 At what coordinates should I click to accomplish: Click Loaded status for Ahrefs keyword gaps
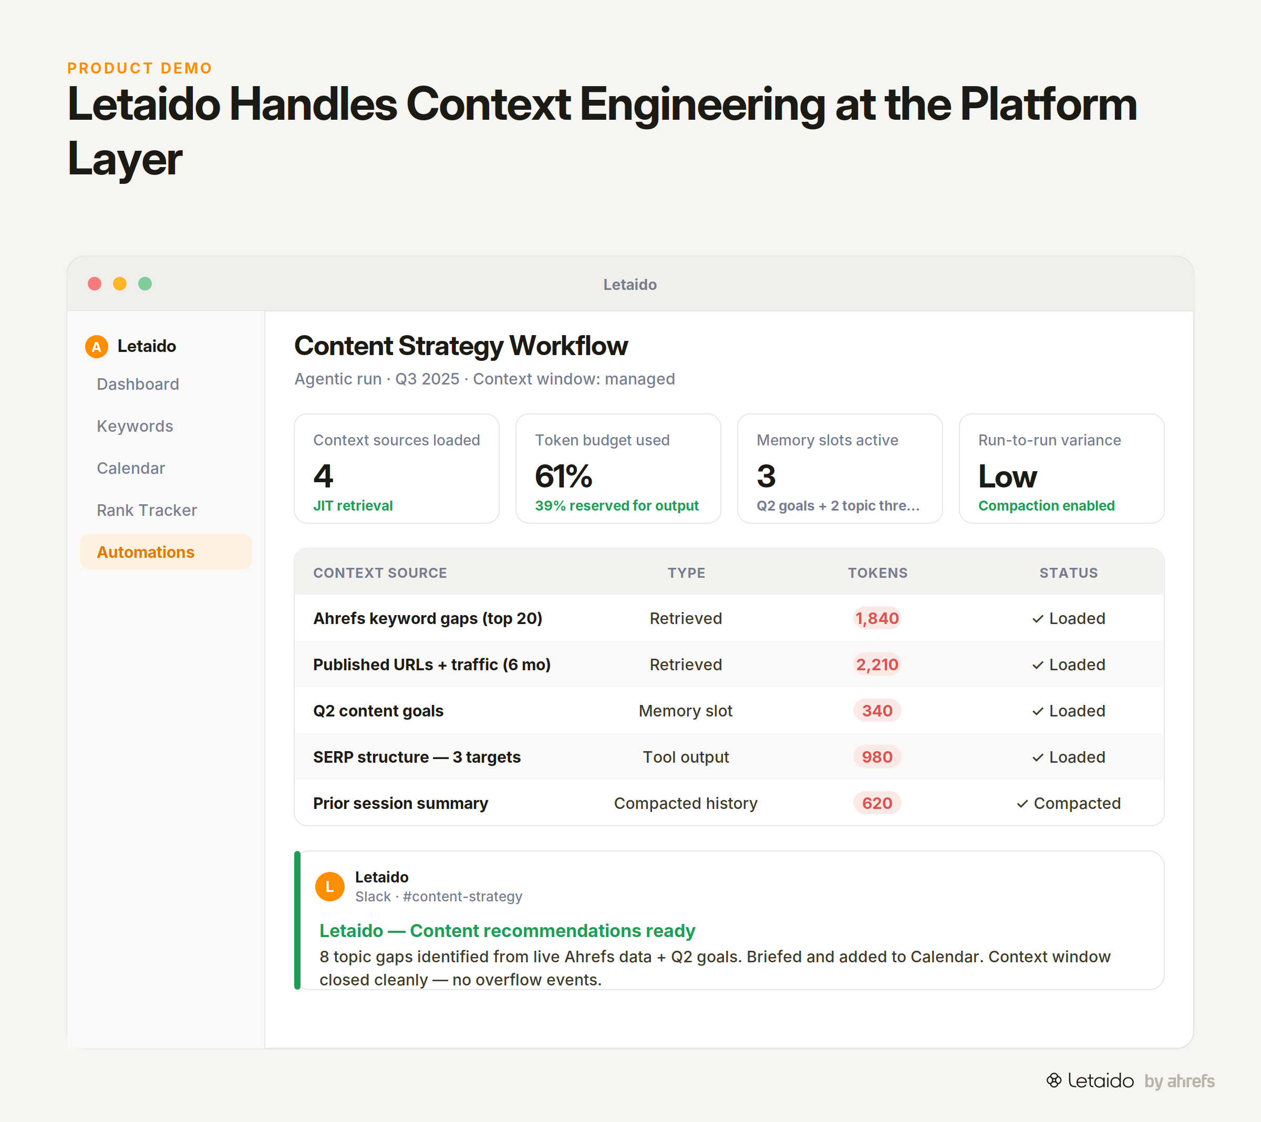pos(1069,618)
